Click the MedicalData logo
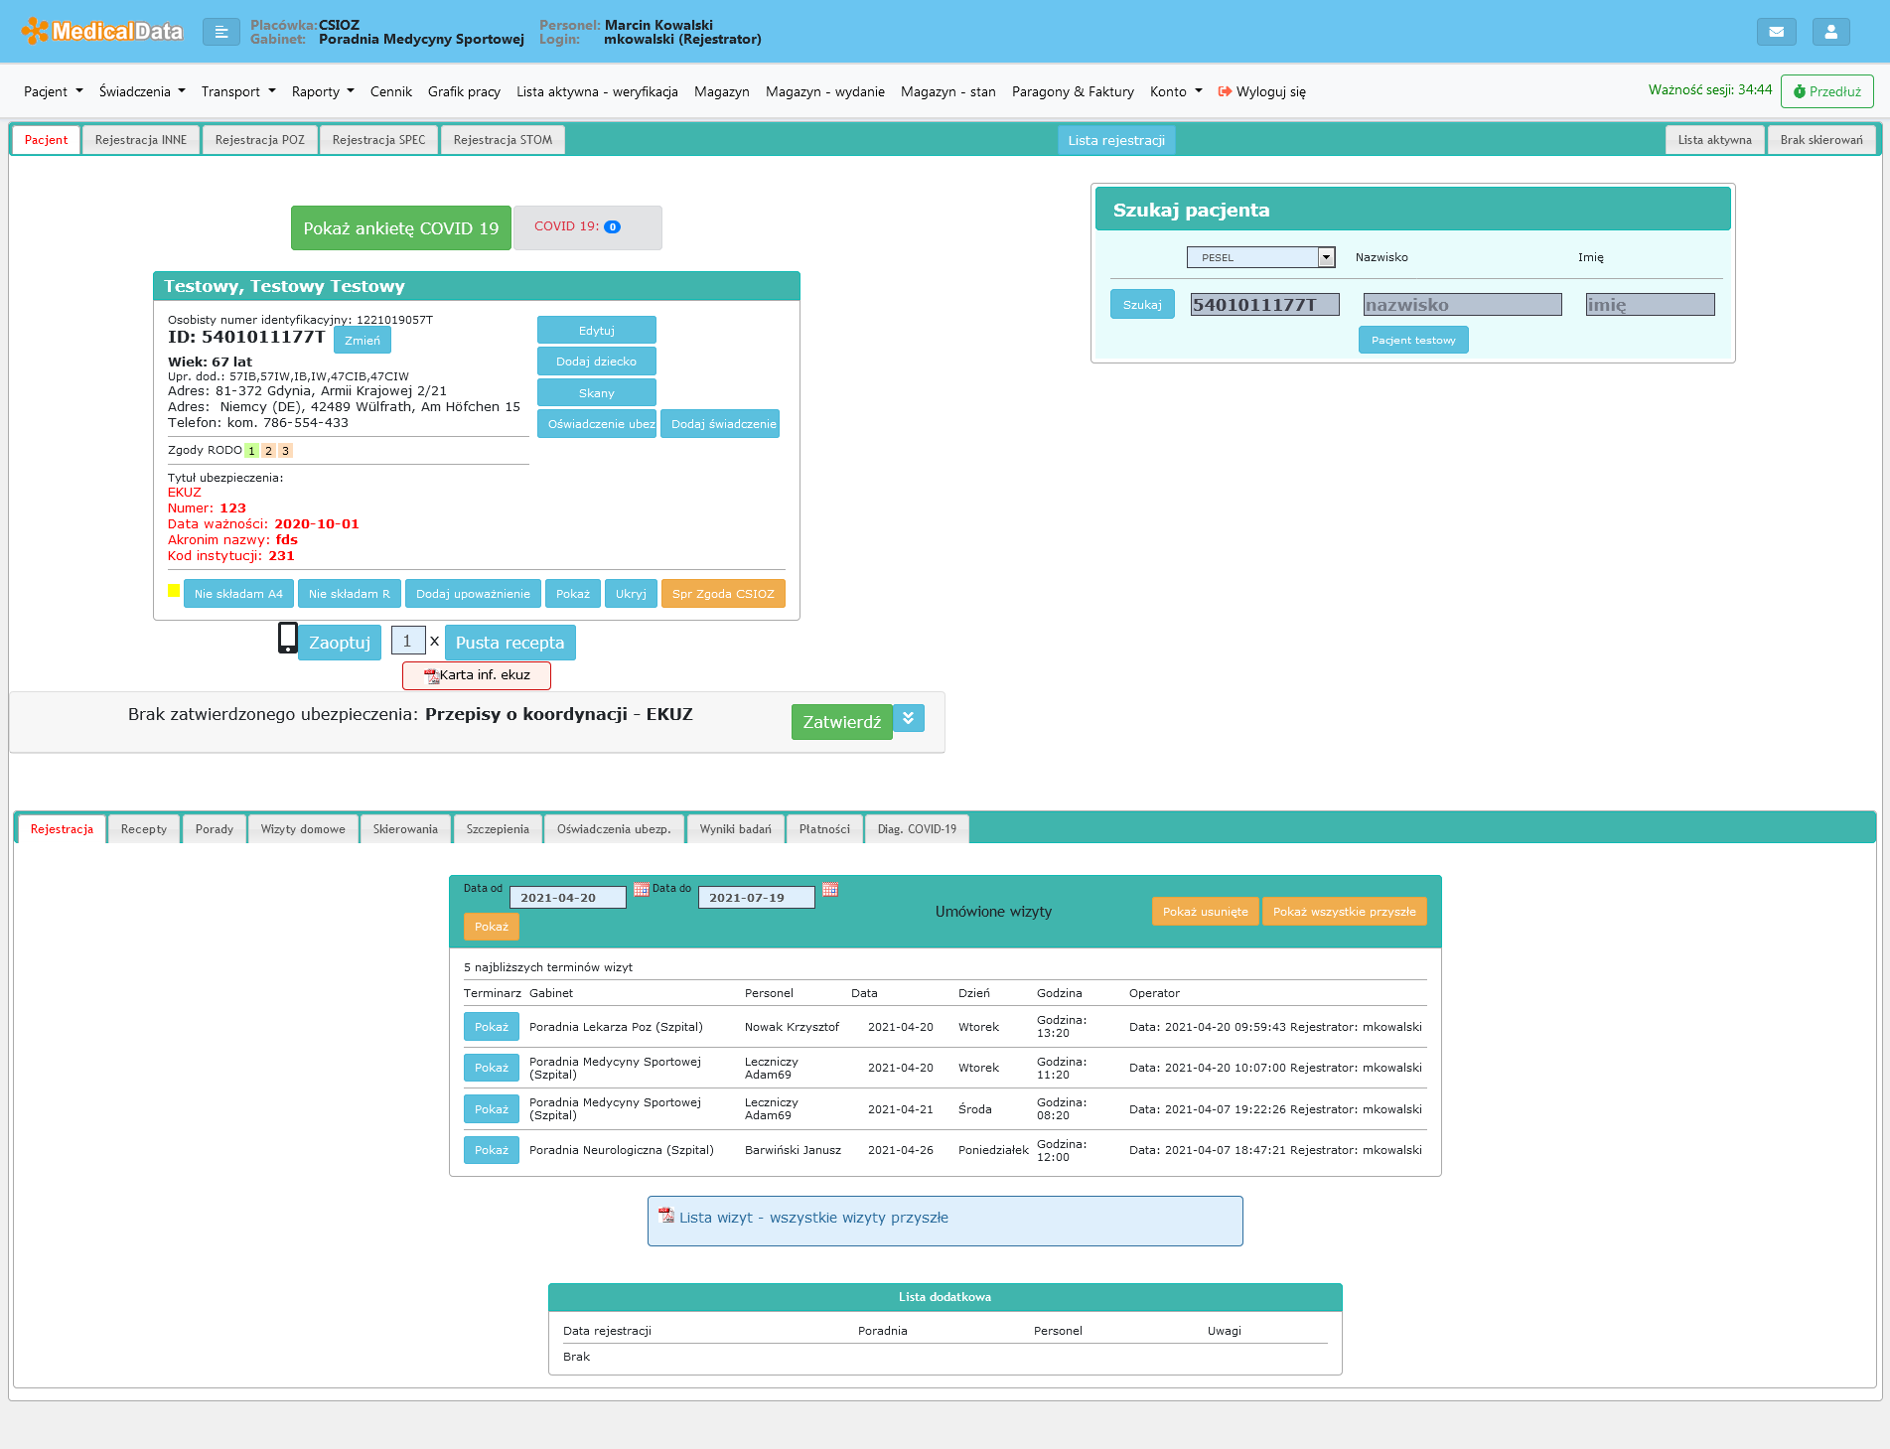This screenshot has width=1890, height=1449. click(103, 31)
